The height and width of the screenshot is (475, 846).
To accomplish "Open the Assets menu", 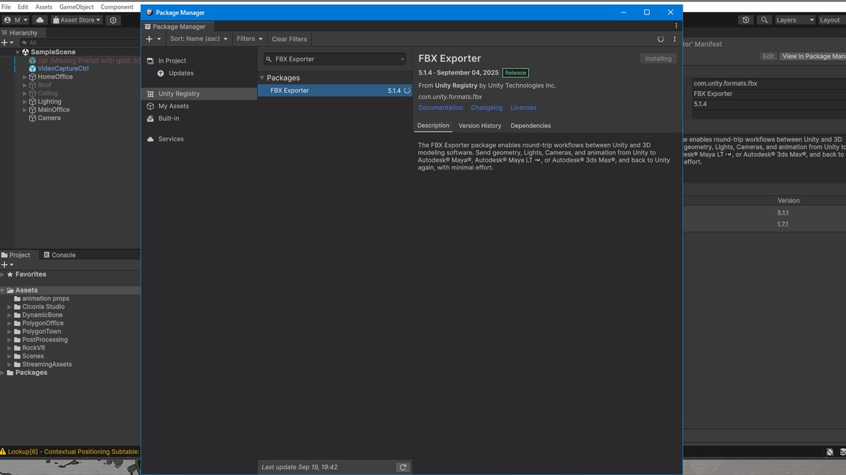I will [44, 7].
